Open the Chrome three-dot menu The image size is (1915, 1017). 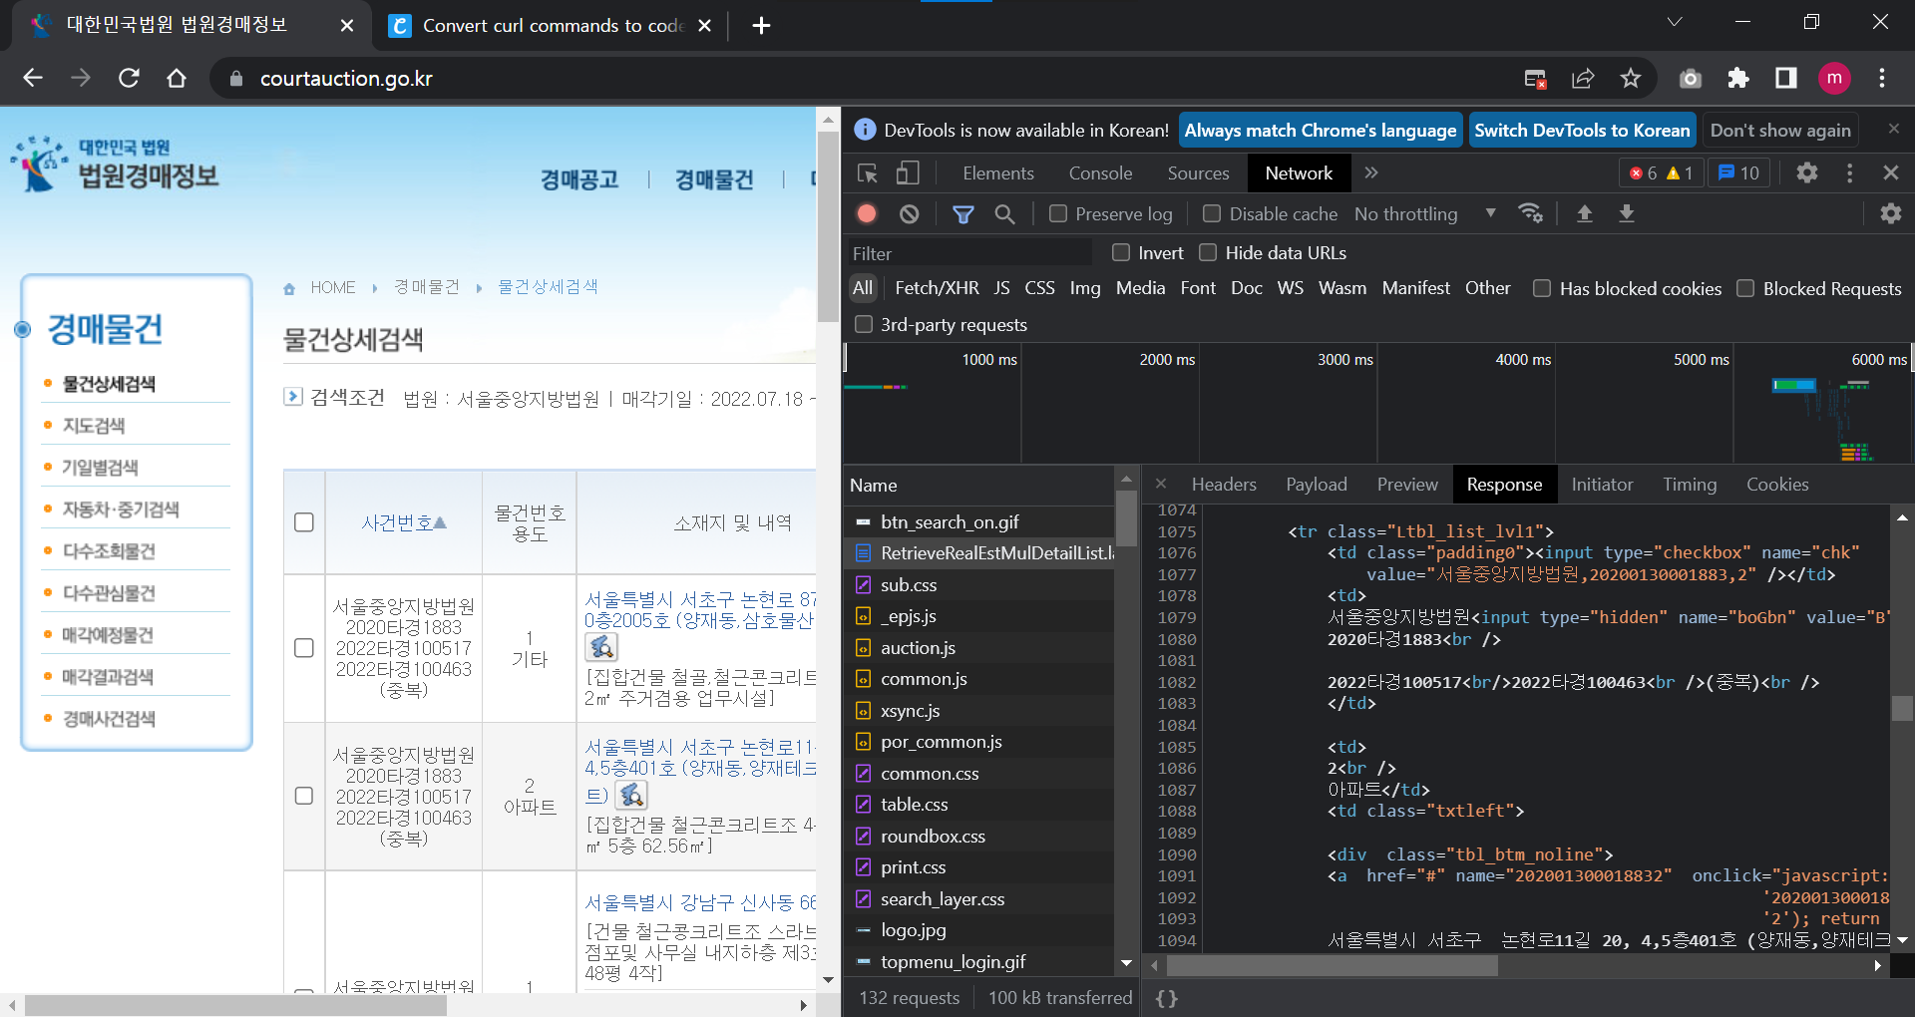[1882, 78]
